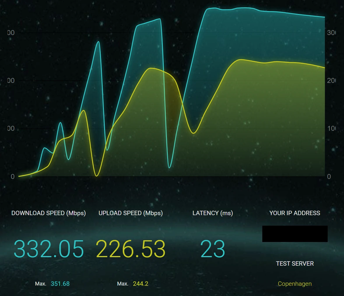
Task: Select the latency value 23
Action: pos(213,249)
